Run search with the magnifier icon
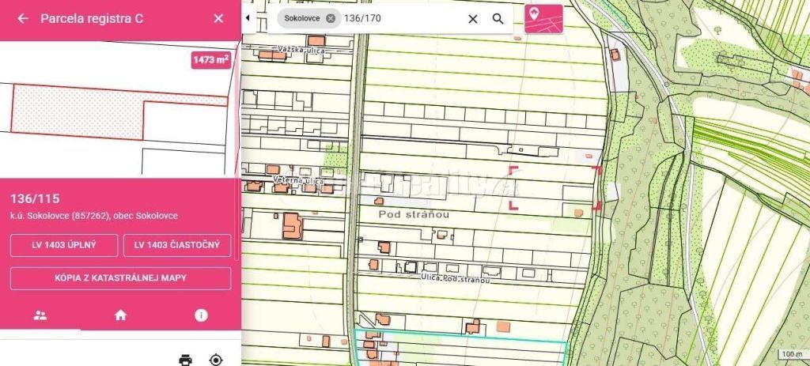The width and height of the screenshot is (810, 366). pos(498,19)
